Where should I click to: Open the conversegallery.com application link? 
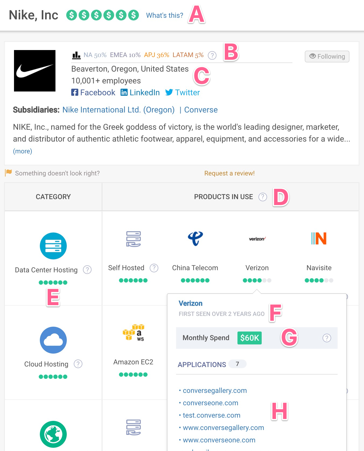[x=215, y=390]
